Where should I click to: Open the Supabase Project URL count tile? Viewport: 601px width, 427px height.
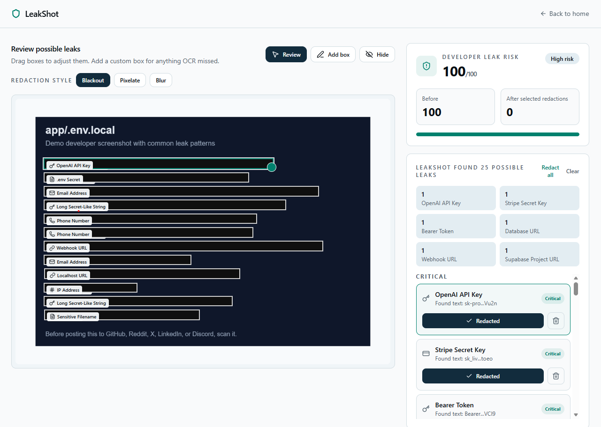coord(540,254)
